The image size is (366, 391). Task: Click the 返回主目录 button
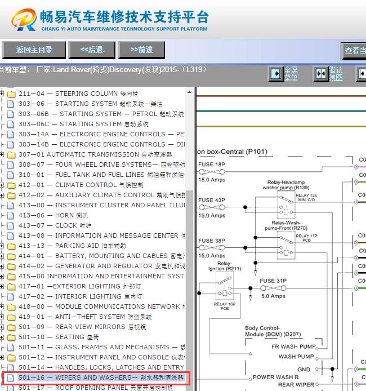tap(34, 50)
